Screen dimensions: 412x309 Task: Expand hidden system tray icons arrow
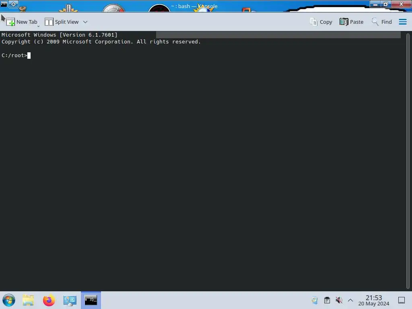[350, 300]
